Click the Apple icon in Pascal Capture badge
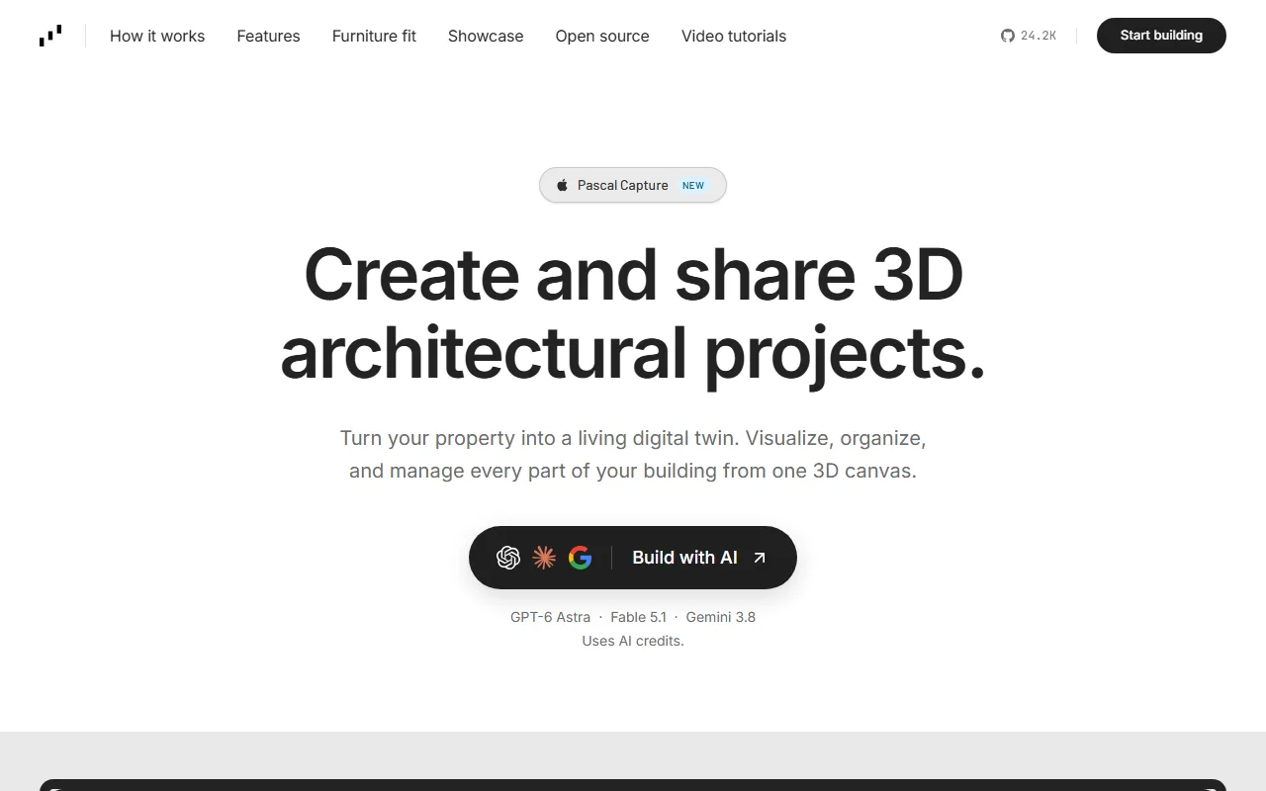1266x791 pixels. [562, 185]
